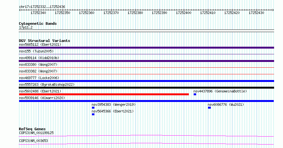
Task: Click ruler position 17252340
Action: click(38, 13)
